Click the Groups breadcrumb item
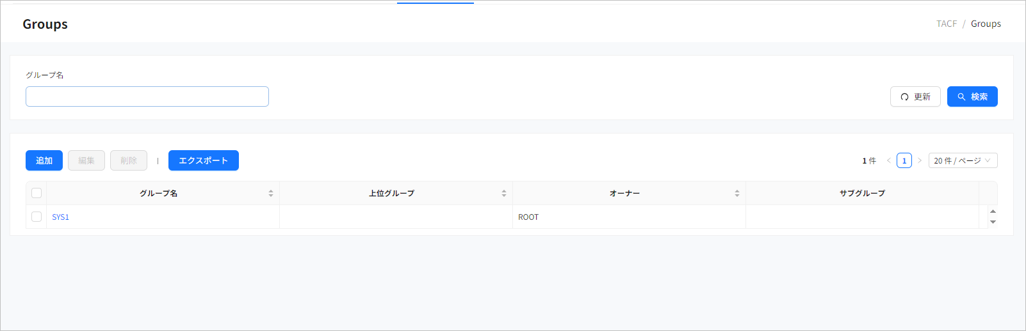The height and width of the screenshot is (331, 1026). point(986,24)
